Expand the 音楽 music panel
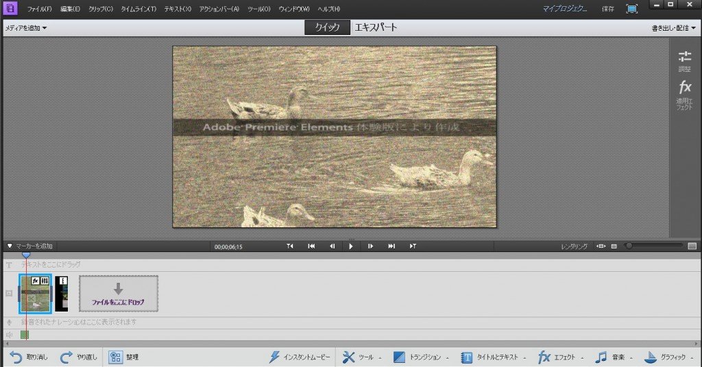This screenshot has width=702, height=367. click(x=614, y=357)
